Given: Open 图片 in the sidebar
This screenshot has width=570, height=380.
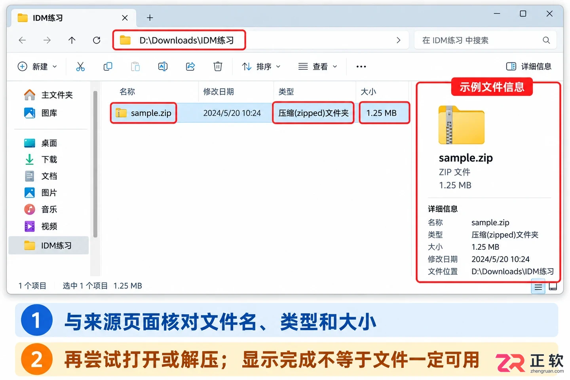Looking at the screenshot, I should 41,193.
